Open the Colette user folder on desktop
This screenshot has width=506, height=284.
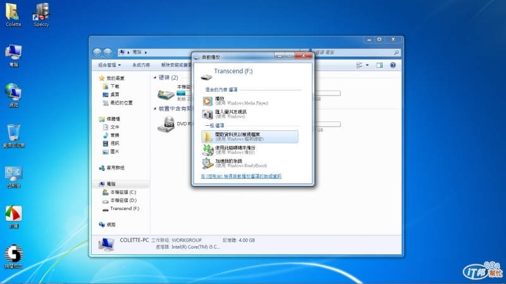pos(13,15)
